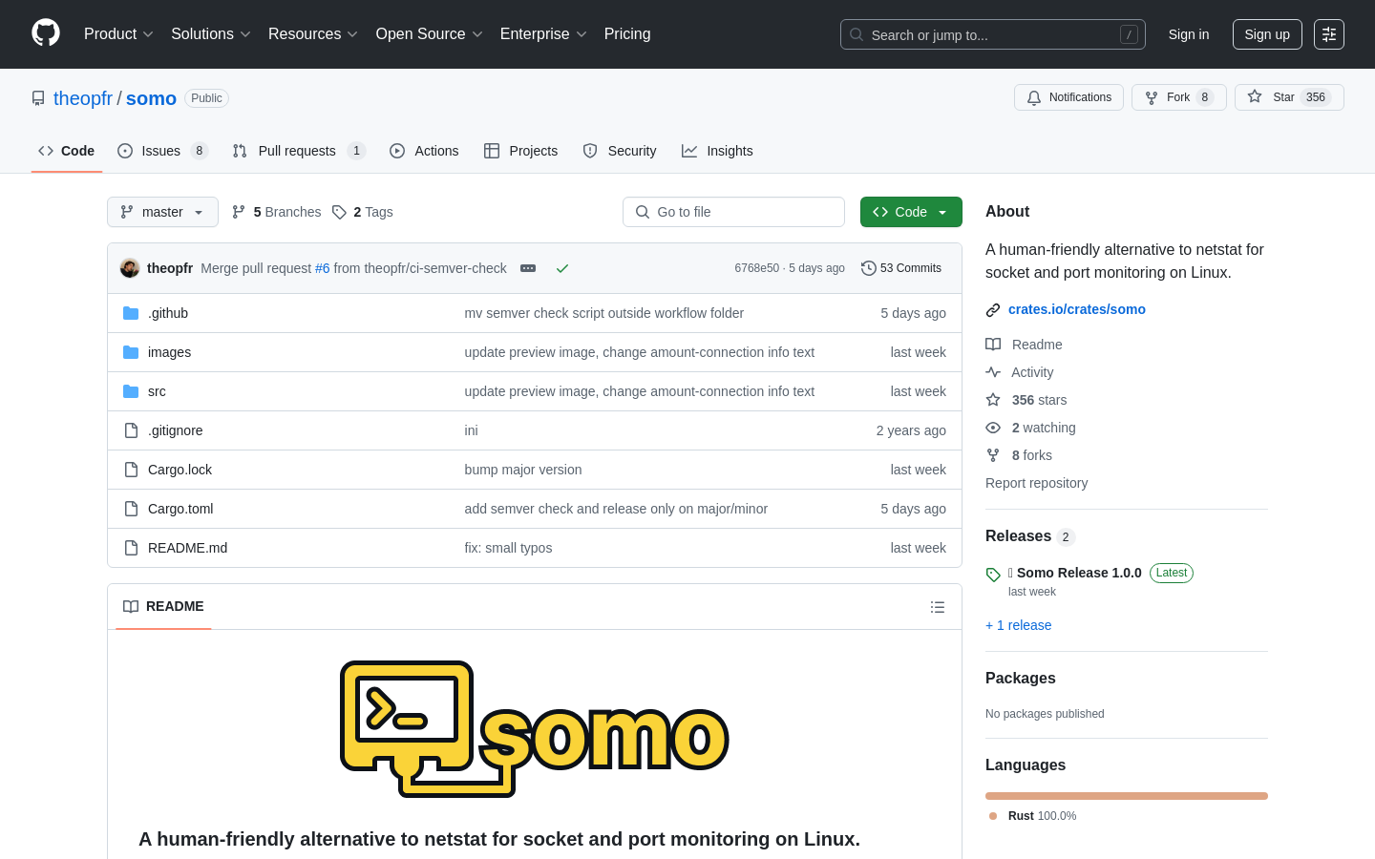
Task: Click the Rust language bar
Action: pyautogui.click(x=1127, y=796)
